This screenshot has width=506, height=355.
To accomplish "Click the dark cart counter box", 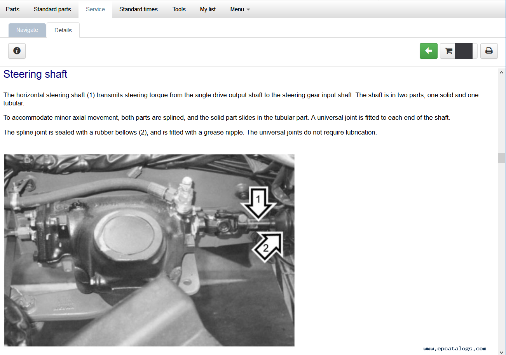I will tap(464, 51).
